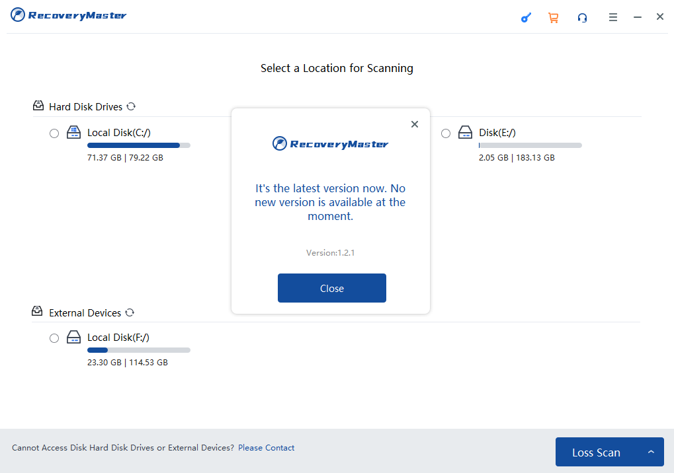674x473 pixels.
Task: Click the 2.05 GB | 183.13 GB text
Action: pyautogui.click(x=517, y=157)
